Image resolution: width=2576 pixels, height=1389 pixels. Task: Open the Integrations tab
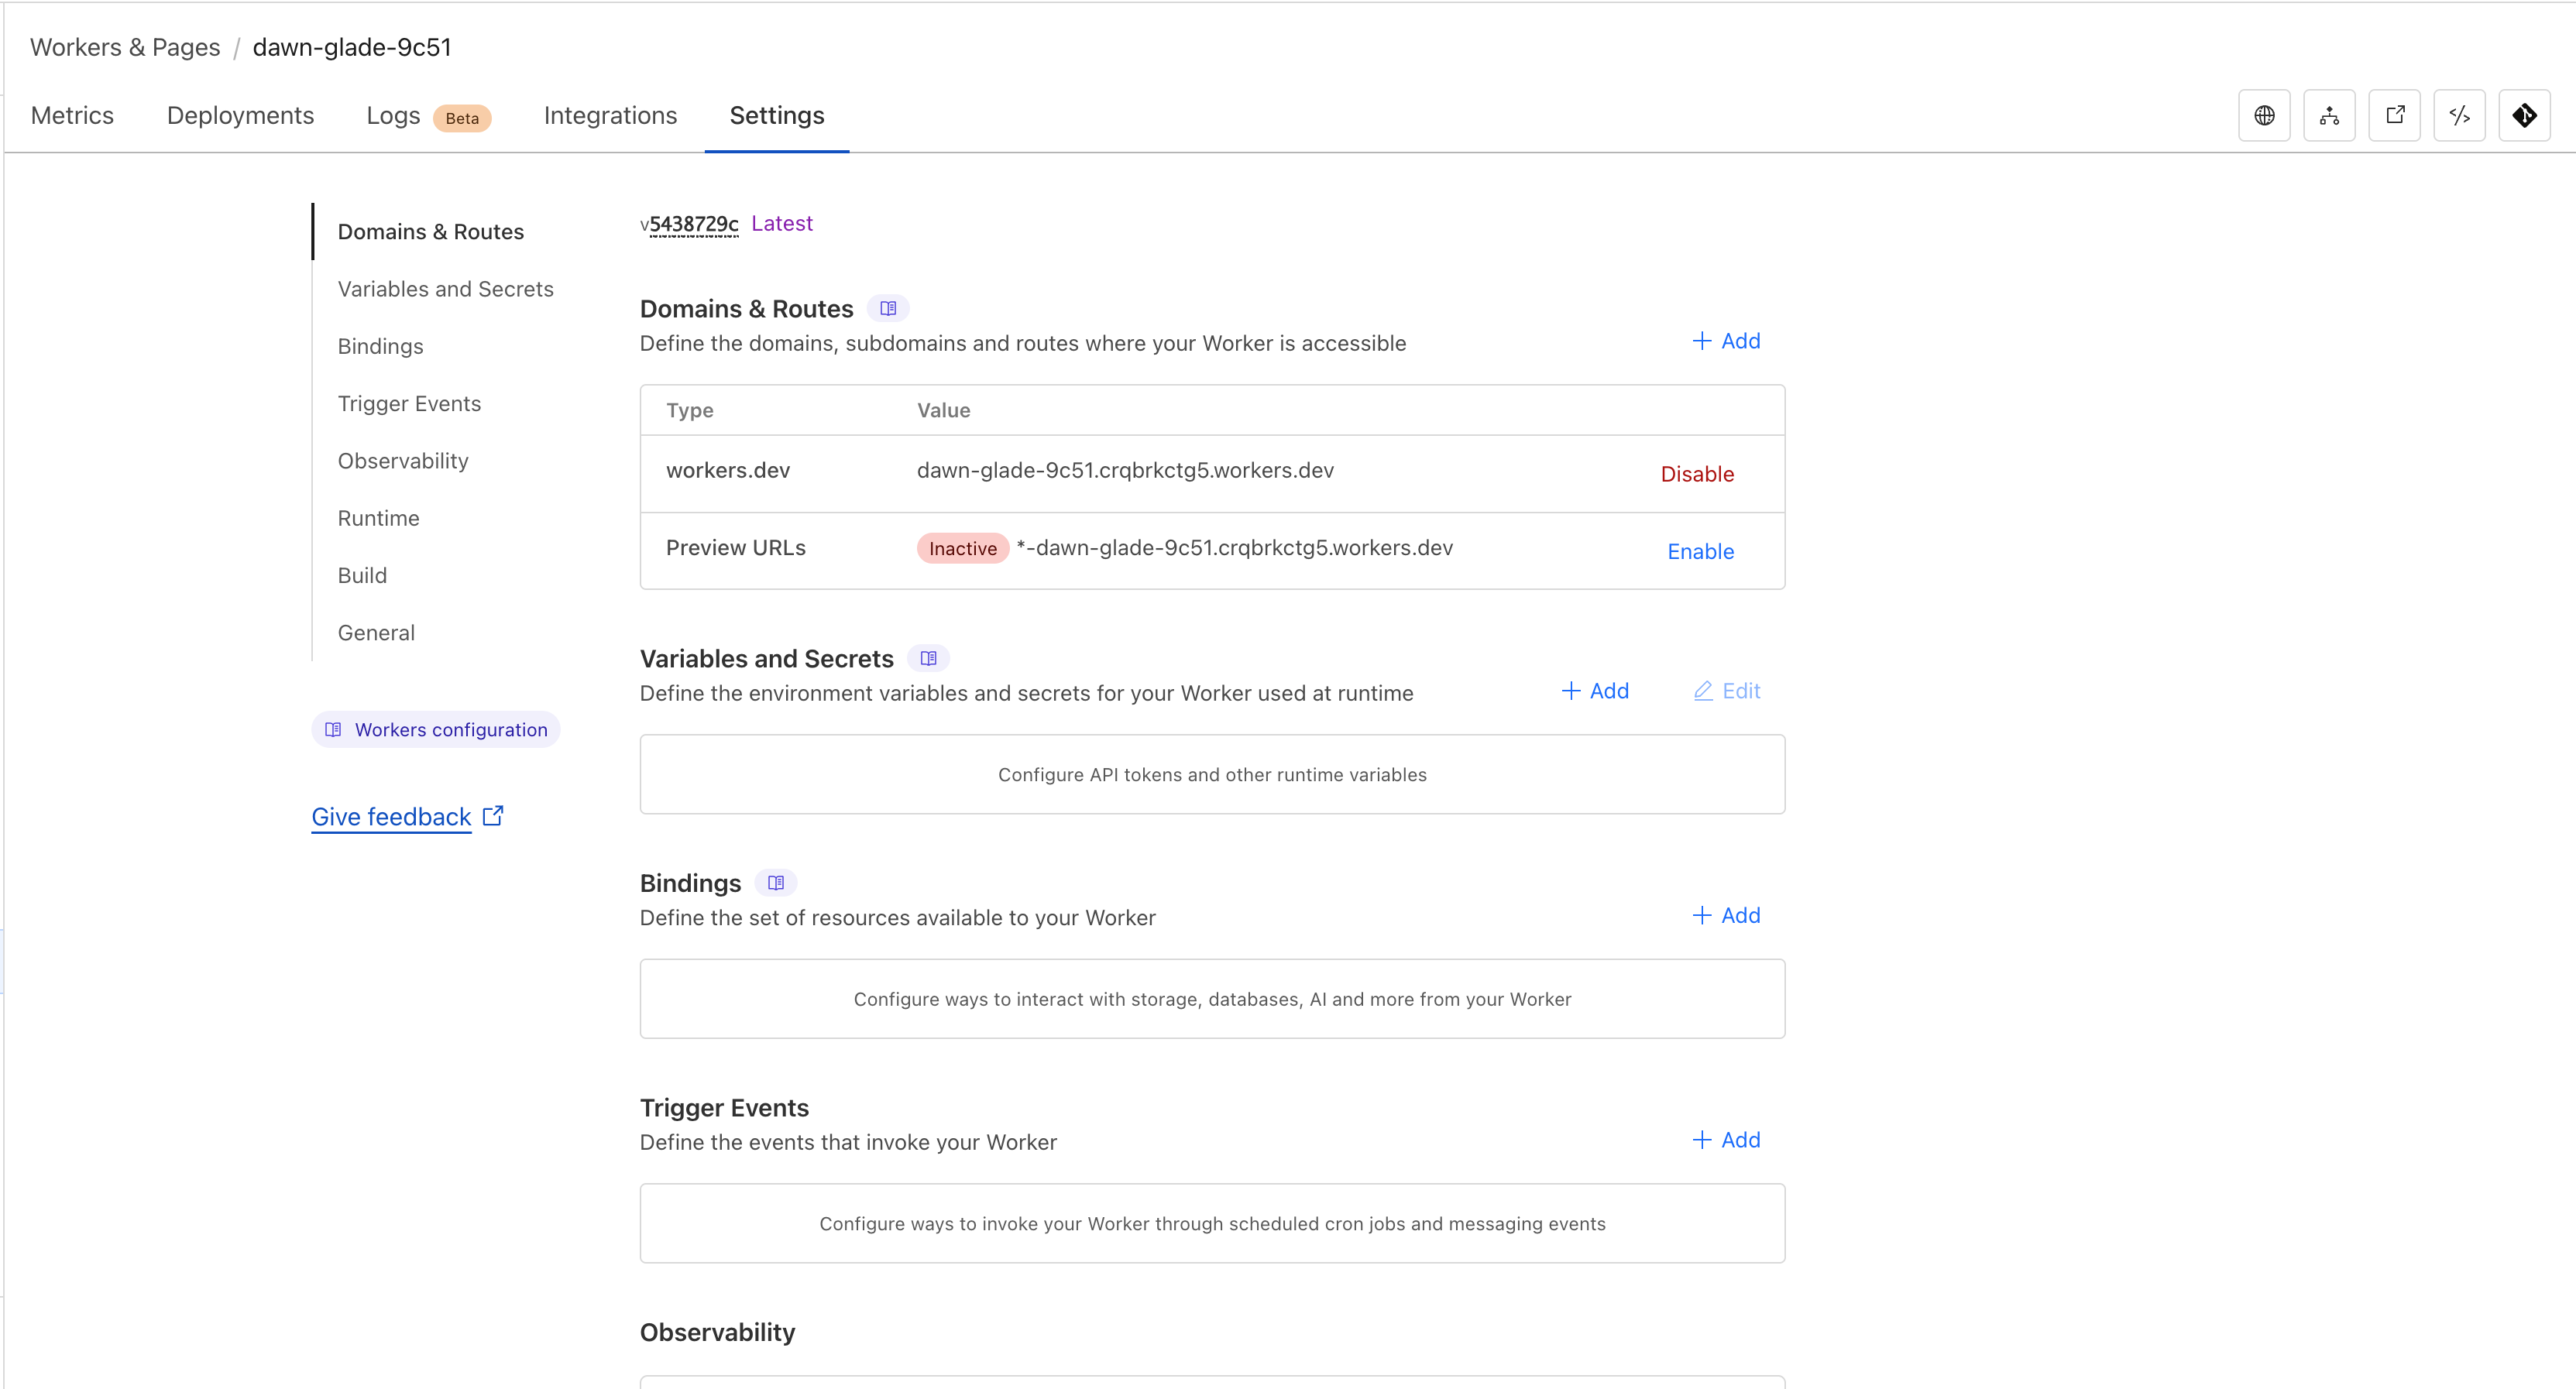610,116
